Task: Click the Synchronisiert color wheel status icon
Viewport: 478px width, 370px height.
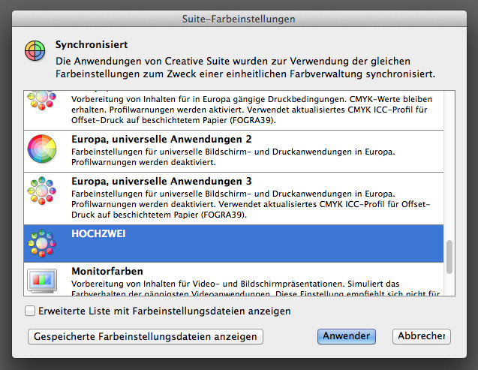Action: pos(34,51)
